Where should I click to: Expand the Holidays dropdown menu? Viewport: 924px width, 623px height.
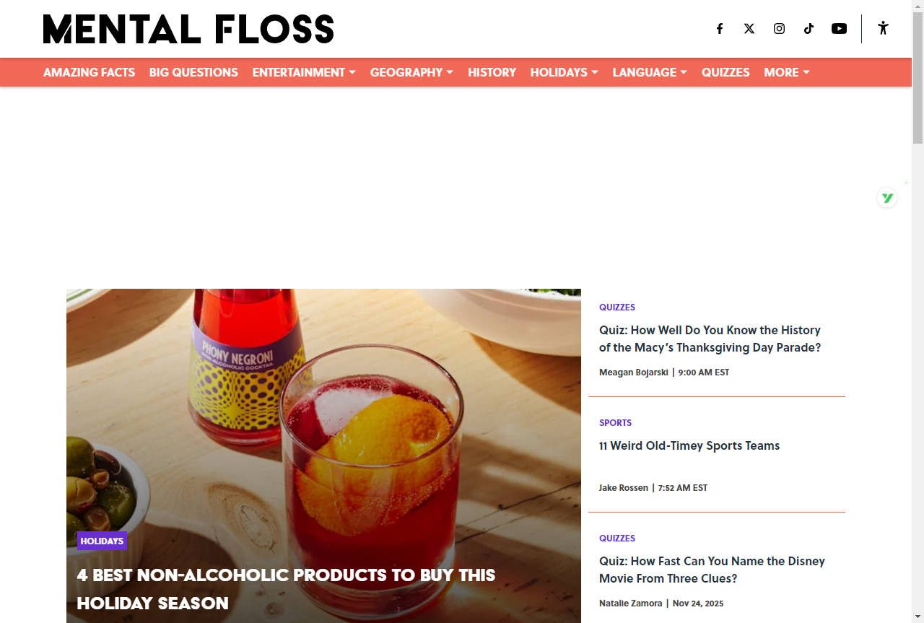[564, 72]
